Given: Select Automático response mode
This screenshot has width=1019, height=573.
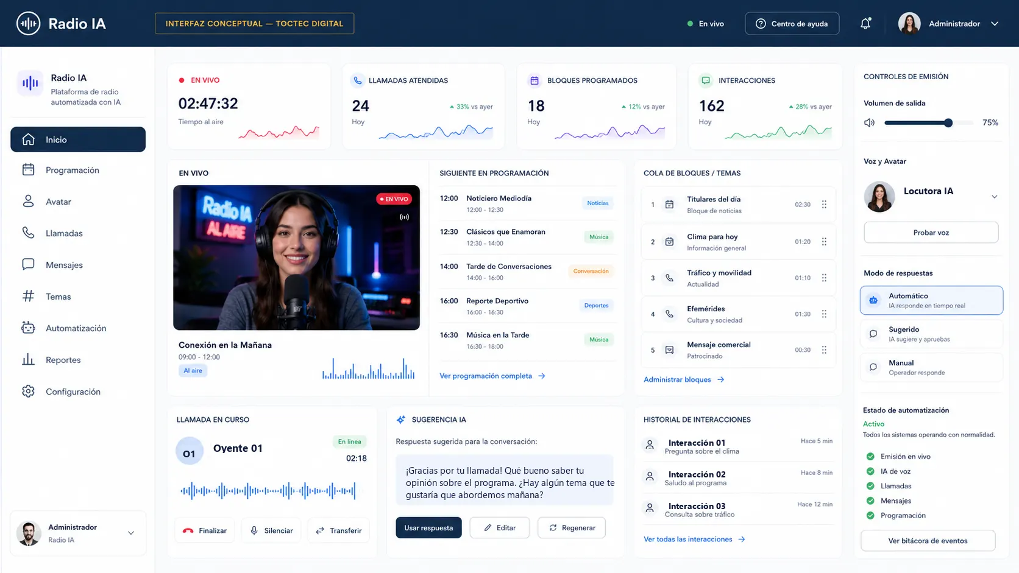Looking at the screenshot, I should click(931, 300).
